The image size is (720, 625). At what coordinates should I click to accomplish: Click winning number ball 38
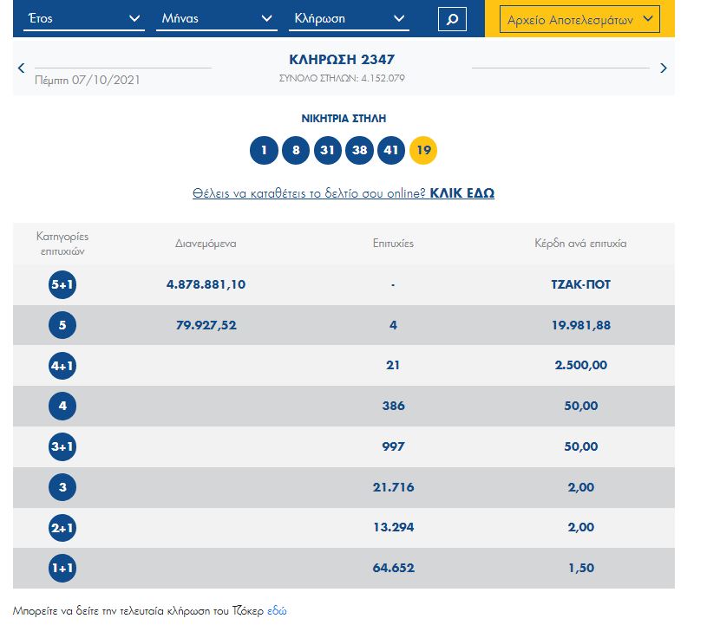pos(359,151)
